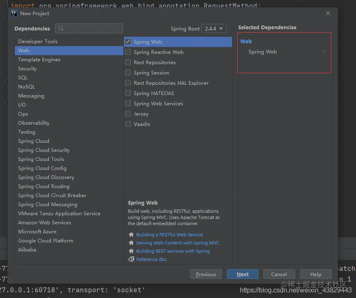Enable the Jersey dependency checkbox
The image size is (356, 298).
128,114
